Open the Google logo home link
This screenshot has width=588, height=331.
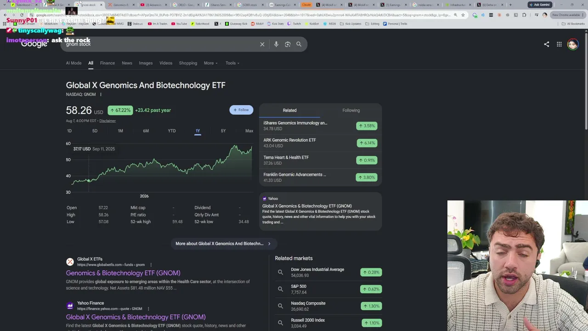34,44
